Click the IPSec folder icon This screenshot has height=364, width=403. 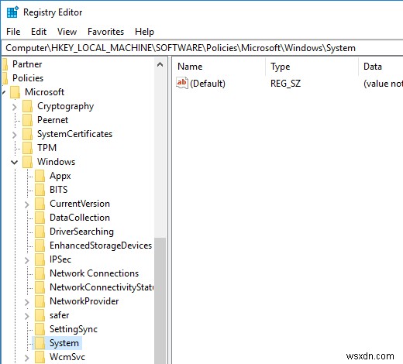(40, 259)
